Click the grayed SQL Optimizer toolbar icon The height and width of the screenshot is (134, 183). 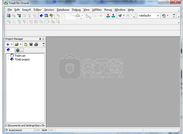pos(29,16)
